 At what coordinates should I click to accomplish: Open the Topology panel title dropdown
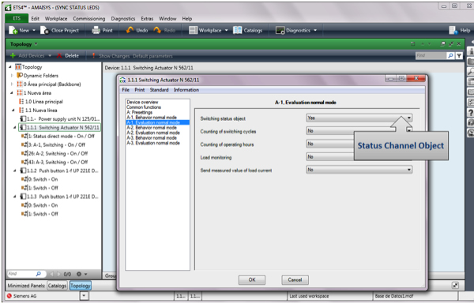36,44
